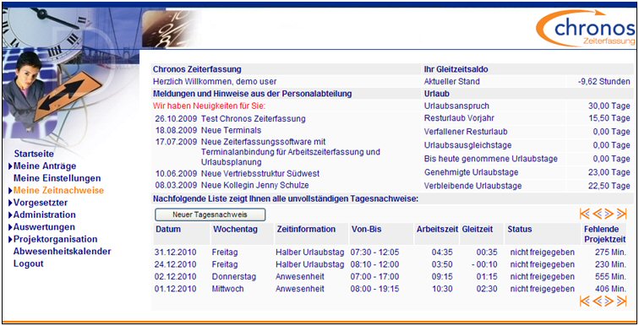The height and width of the screenshot is (326, 639).
Task: Open the Abwesenheitskalender
Action: (x=62, y=252)
